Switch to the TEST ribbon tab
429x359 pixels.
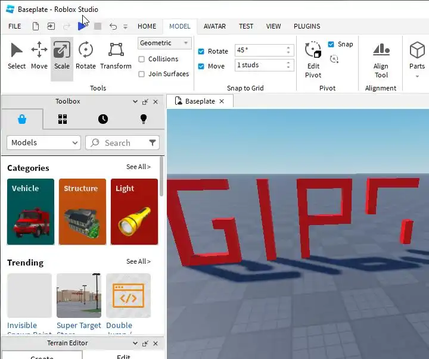pos(246,26)
